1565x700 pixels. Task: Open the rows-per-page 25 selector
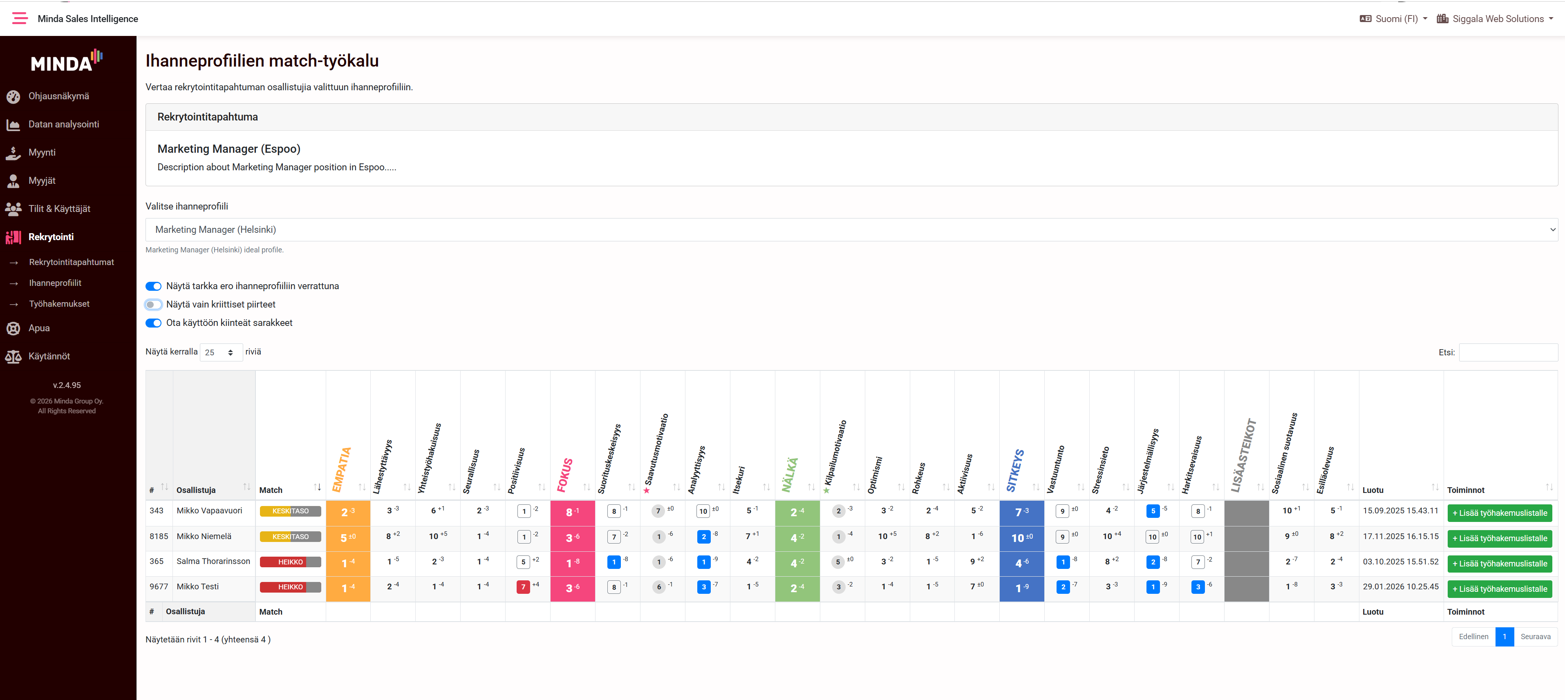pos(221,352)
